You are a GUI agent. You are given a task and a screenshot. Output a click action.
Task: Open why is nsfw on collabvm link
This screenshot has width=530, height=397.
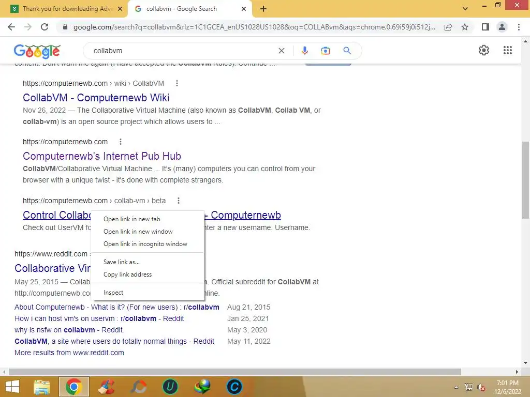(x=68, y=330)
